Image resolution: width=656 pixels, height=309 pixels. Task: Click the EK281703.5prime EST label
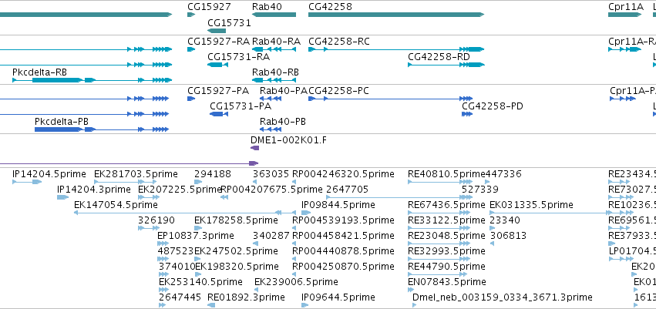(x=136, y=174)
